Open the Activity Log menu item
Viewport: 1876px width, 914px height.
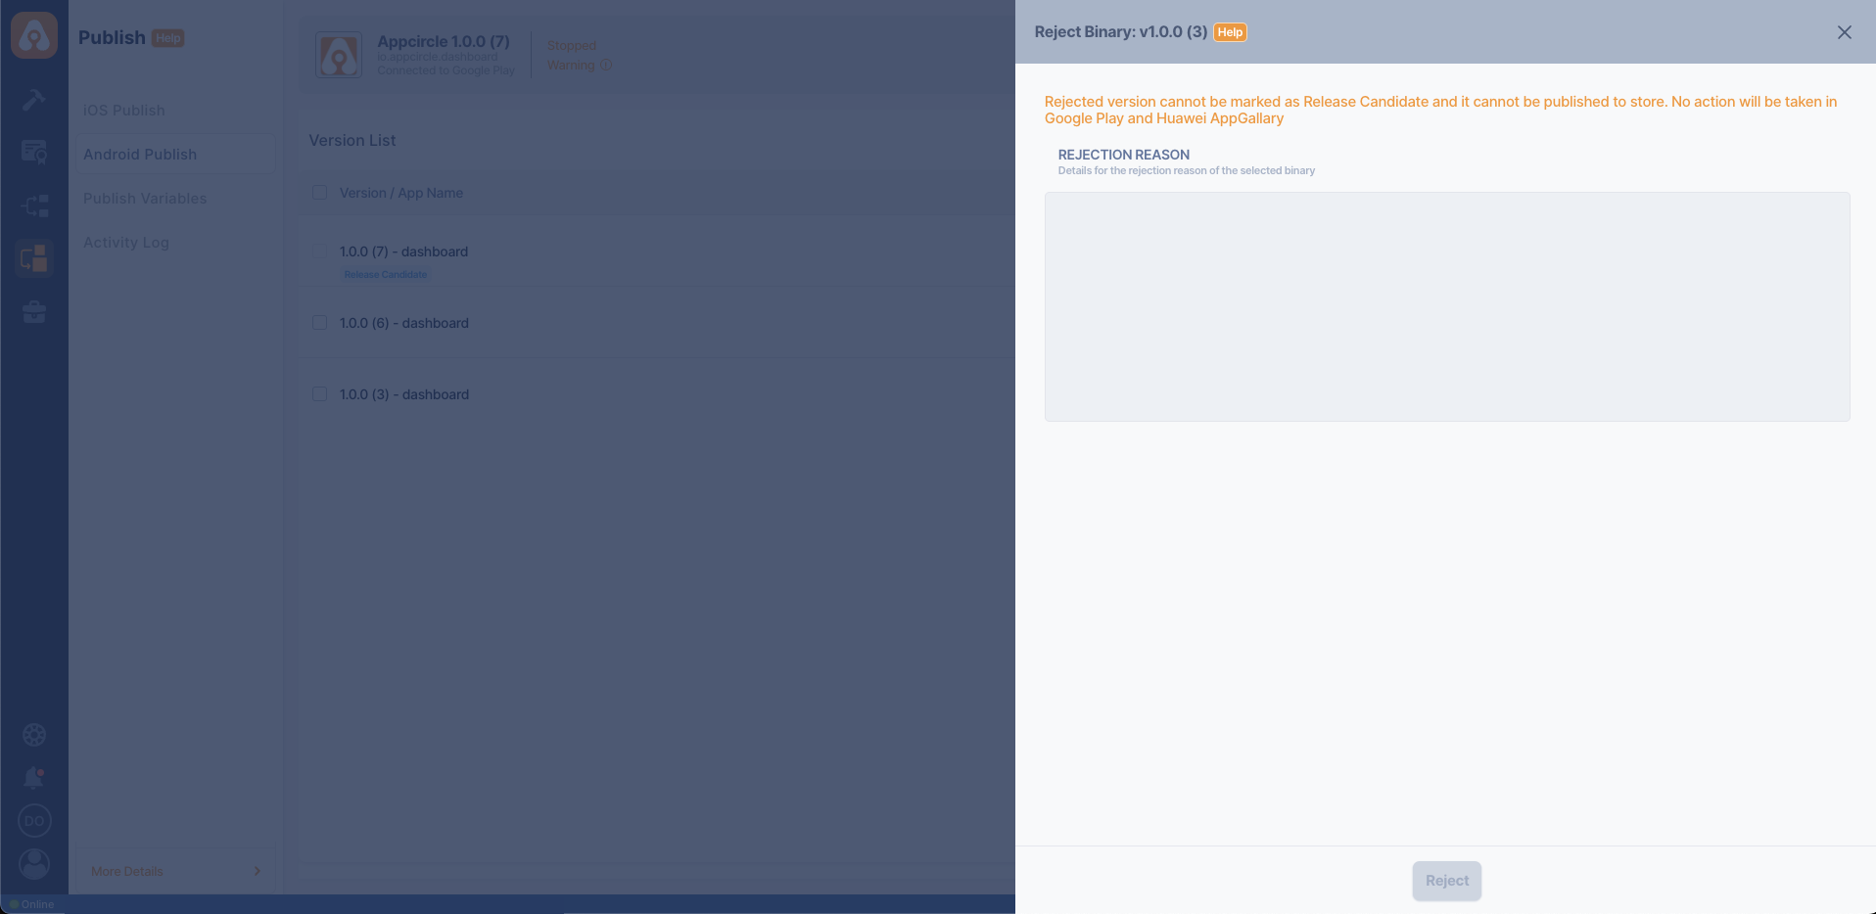(126, 243)
